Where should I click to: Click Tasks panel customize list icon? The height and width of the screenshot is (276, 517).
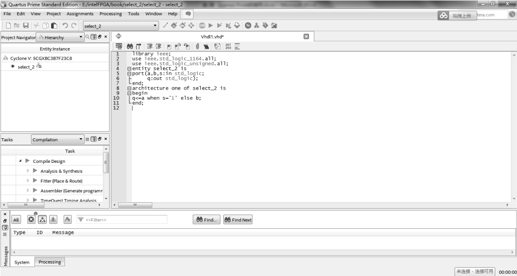[88, 139]
